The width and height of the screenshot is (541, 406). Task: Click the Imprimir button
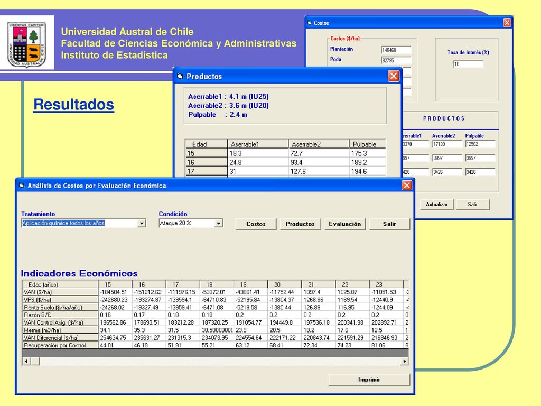coord(369,380)
